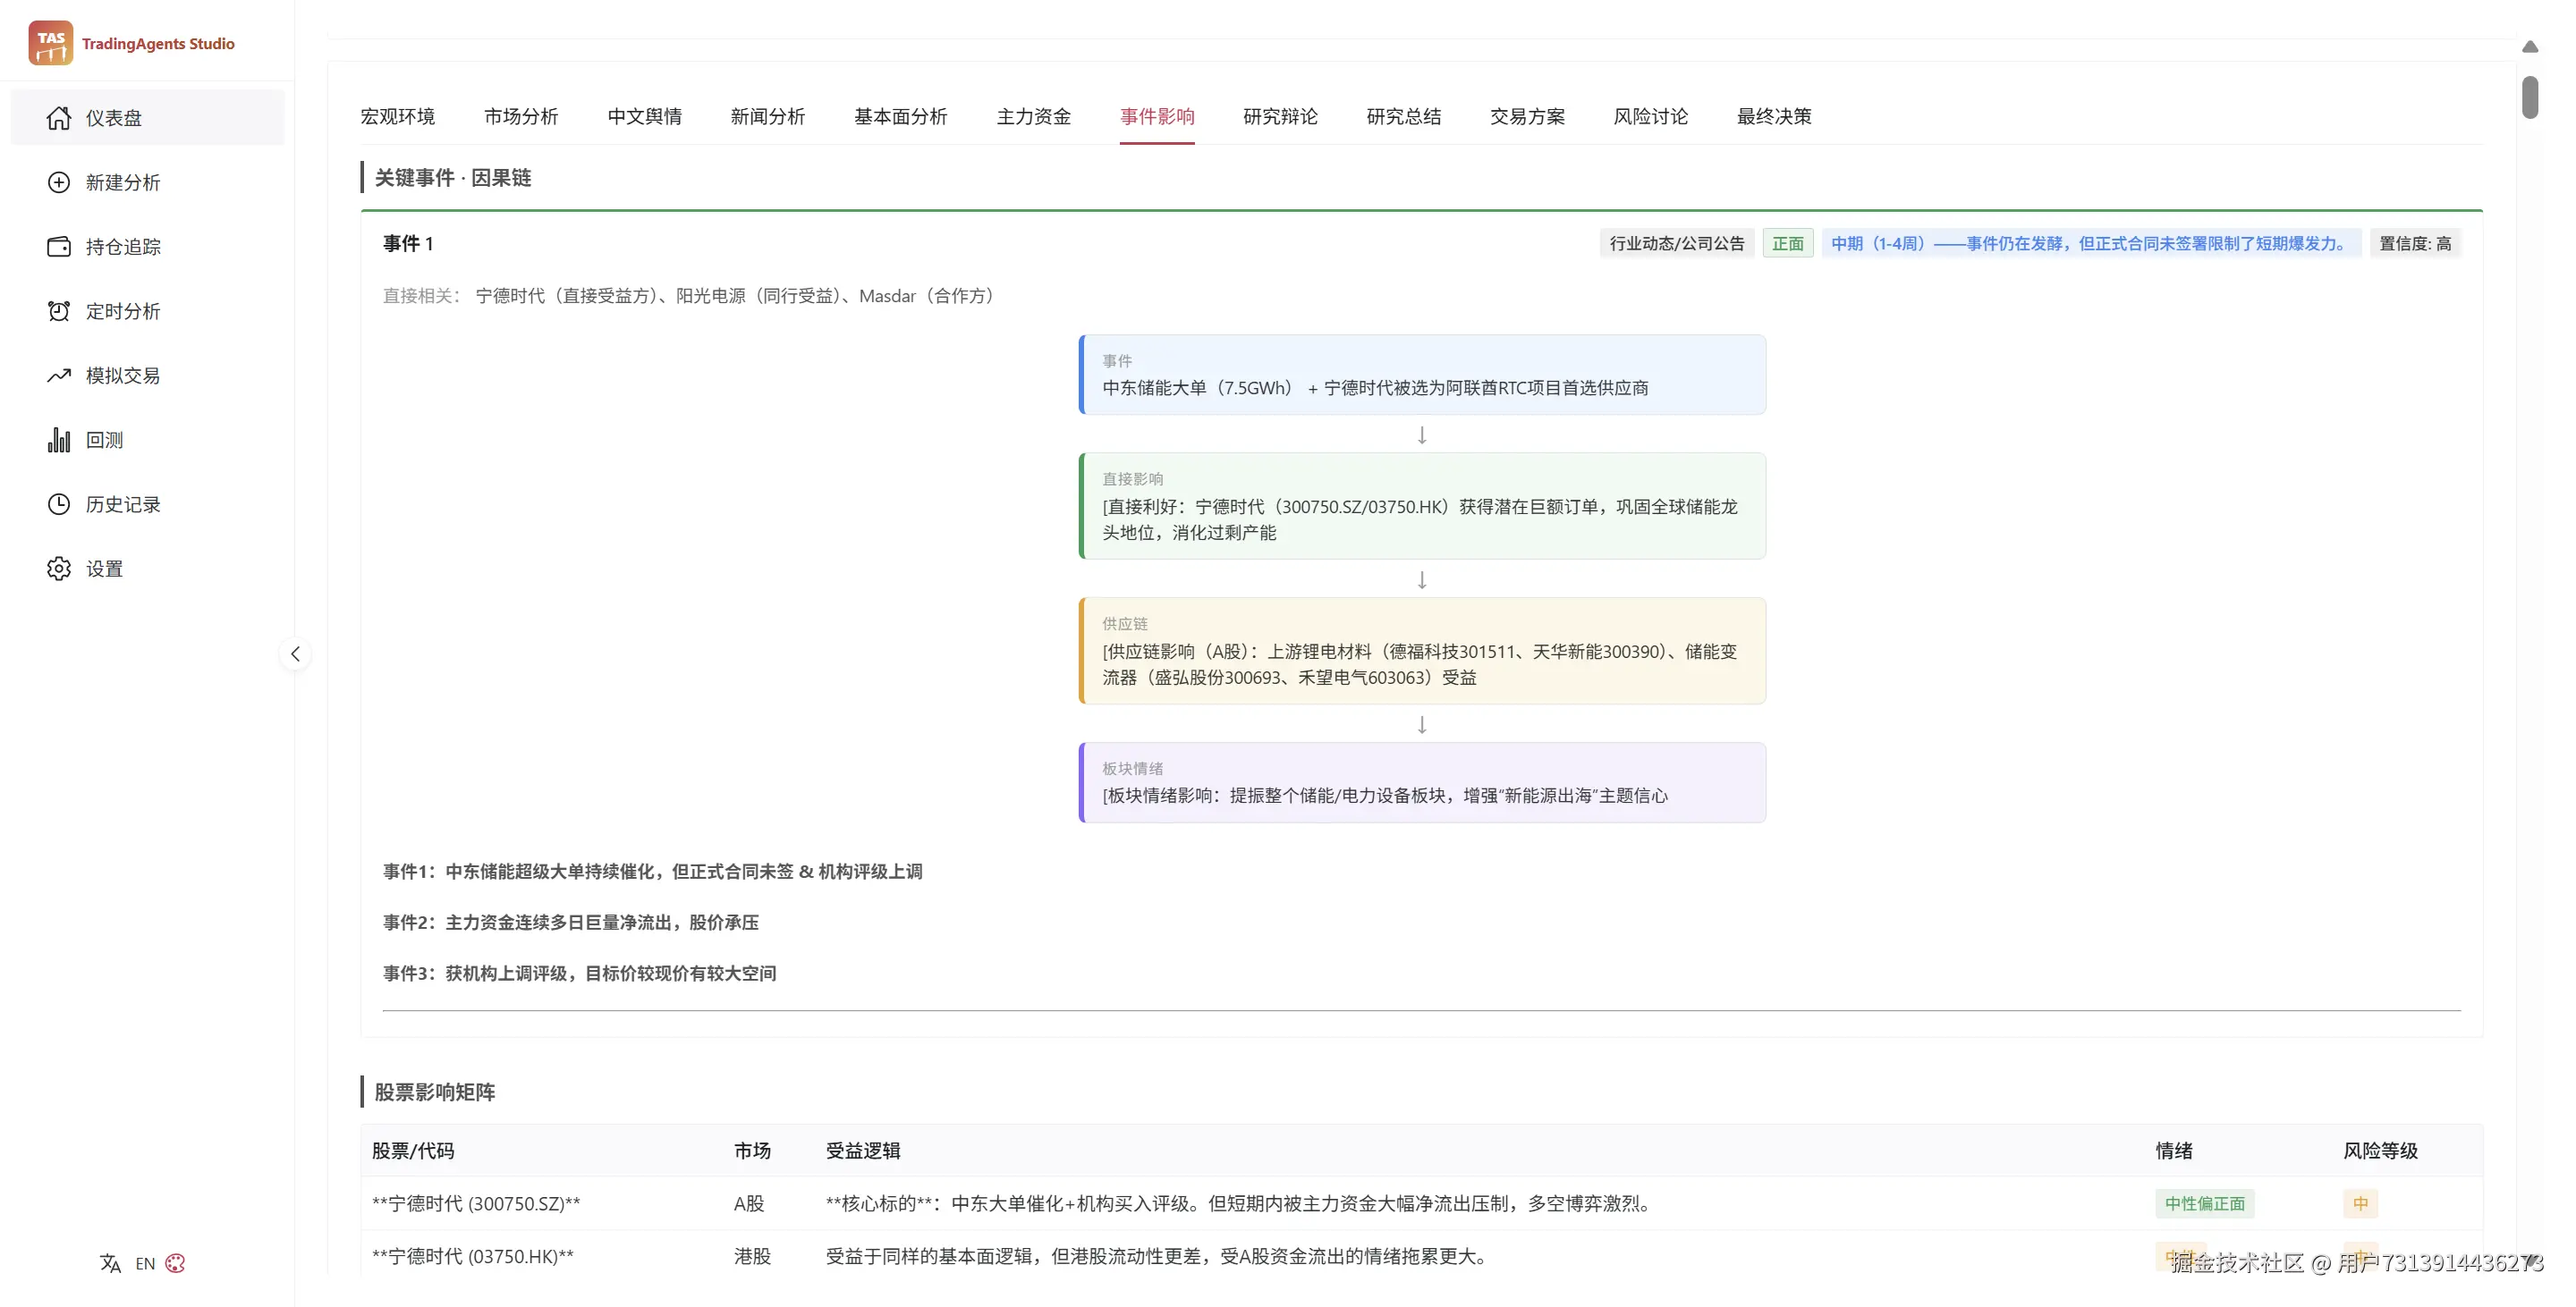Click the 风险等级 column header
Screen dimensions: 2576x1307
[x=2380, y=1151]
